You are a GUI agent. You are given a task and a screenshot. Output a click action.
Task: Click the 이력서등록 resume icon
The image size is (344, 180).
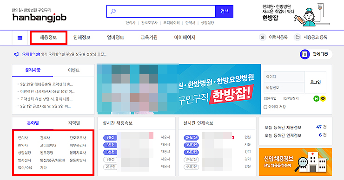tap(262, 38)
